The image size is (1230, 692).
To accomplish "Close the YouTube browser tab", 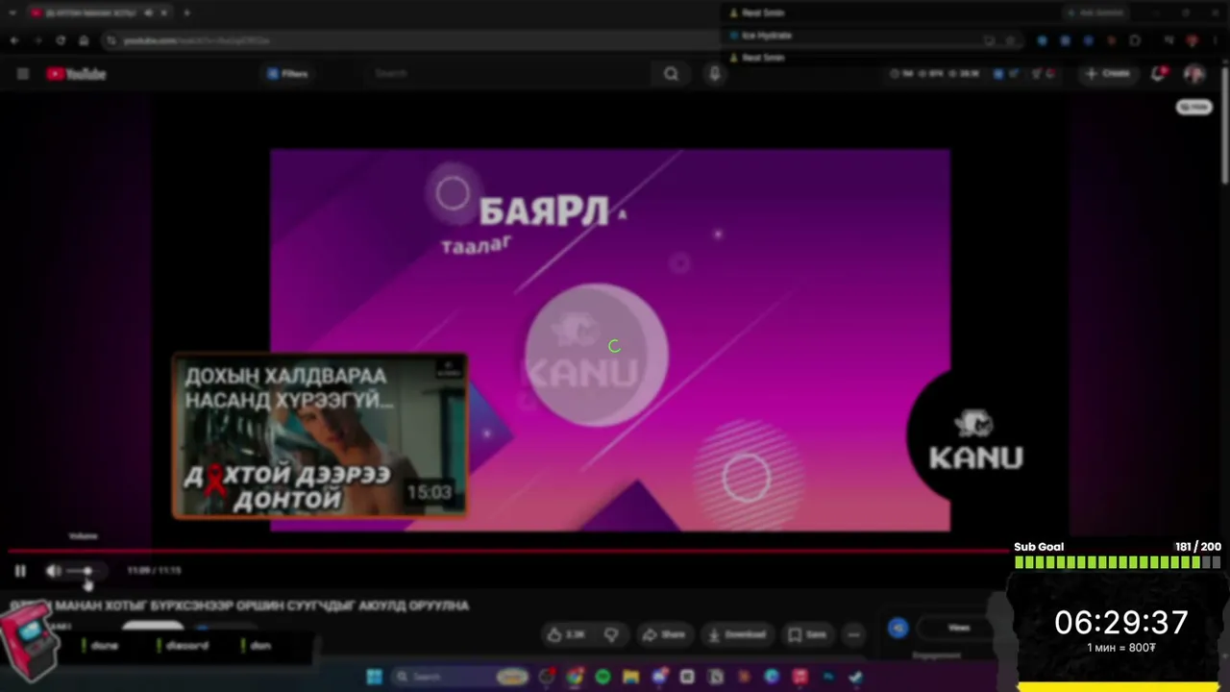I will pos(165,12).
